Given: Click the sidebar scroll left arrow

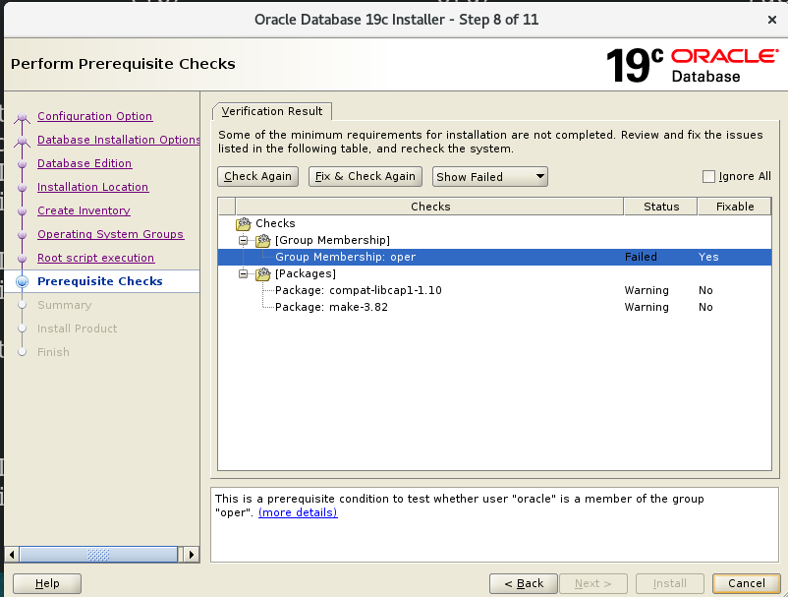Looking at the screenshot, I should click(12, 555).
